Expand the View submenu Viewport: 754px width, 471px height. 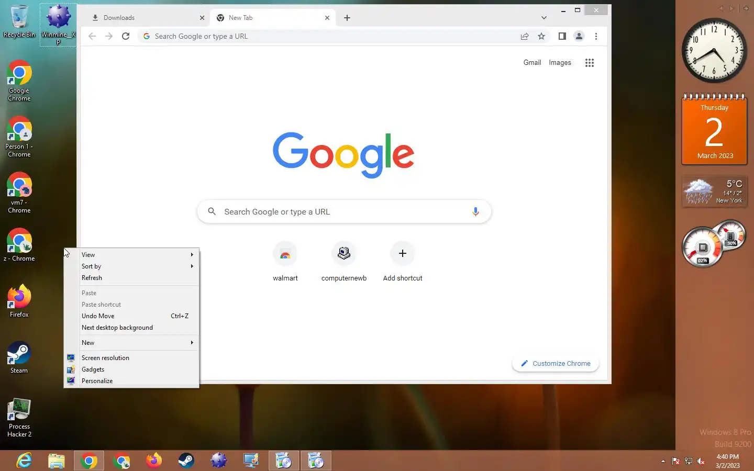[131, 255]
